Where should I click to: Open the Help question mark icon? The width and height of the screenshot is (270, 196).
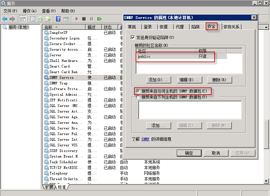point(58,19)
